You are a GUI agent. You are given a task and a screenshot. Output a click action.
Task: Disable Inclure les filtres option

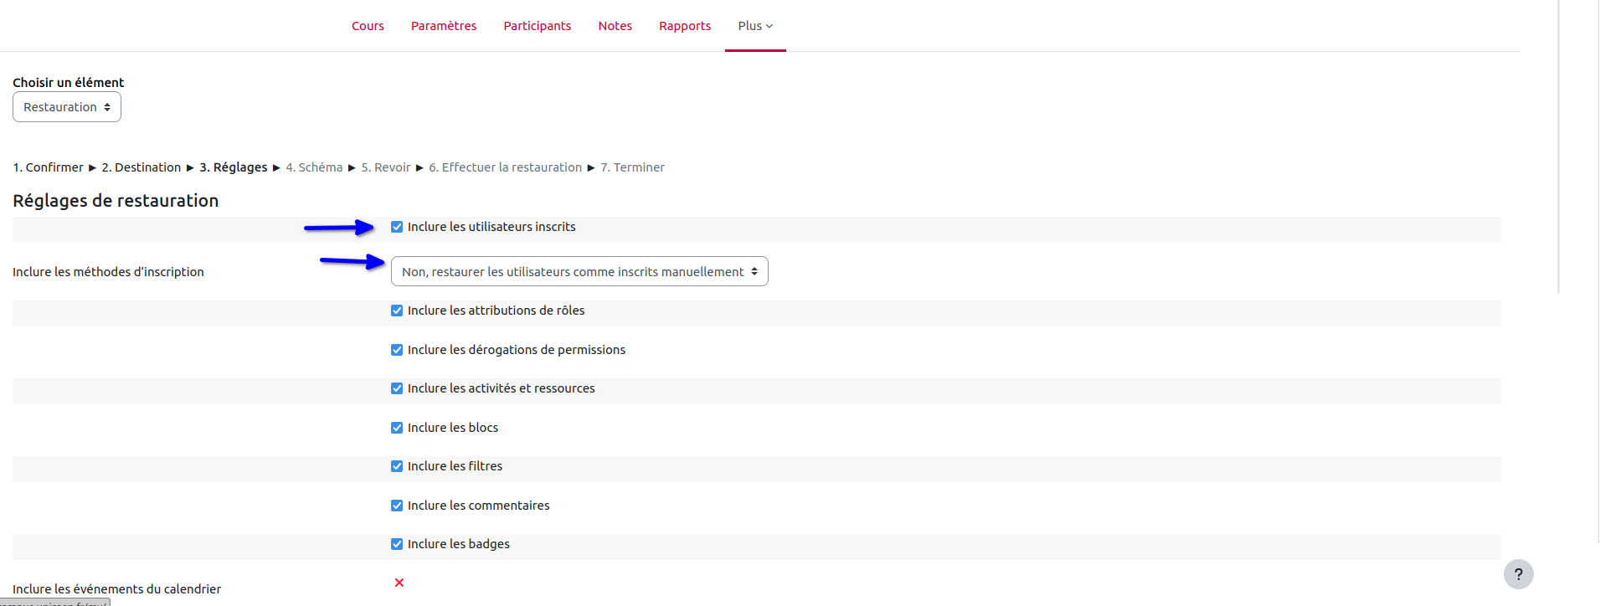(x=397, y=466)
